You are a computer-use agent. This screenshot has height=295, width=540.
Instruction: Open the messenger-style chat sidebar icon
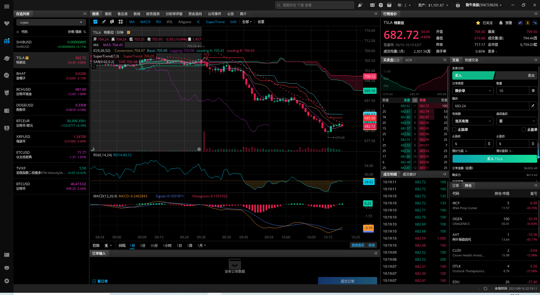point(7,75)
